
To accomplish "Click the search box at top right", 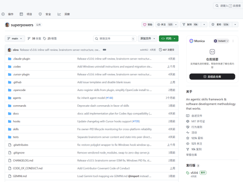I will pyautogui.click(x=228, y=6).
